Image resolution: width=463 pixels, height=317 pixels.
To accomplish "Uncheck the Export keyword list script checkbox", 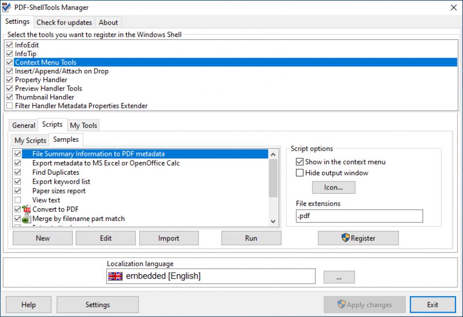I will click(x=18, y=182).
